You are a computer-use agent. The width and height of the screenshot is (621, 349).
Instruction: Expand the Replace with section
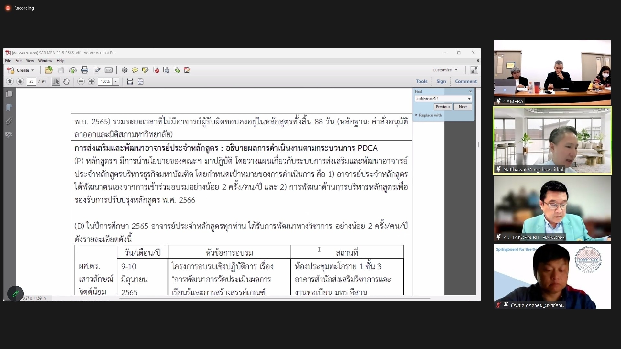pos(429,115)
